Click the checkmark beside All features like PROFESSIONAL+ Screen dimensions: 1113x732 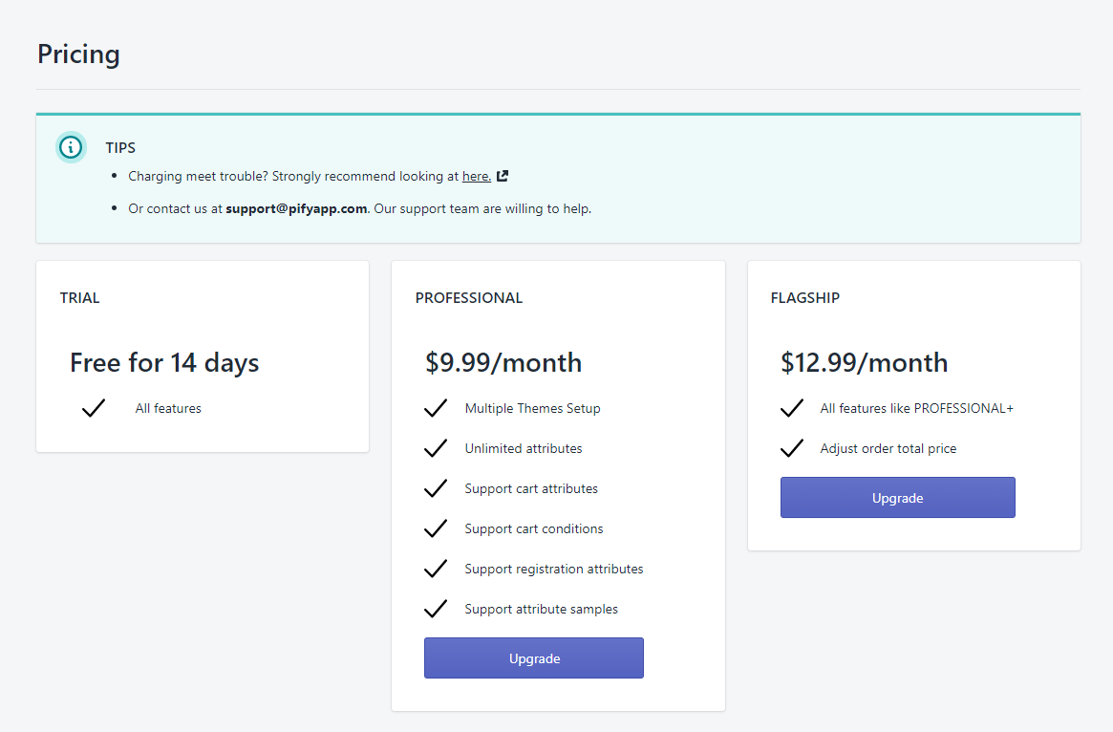click(791, 408)
